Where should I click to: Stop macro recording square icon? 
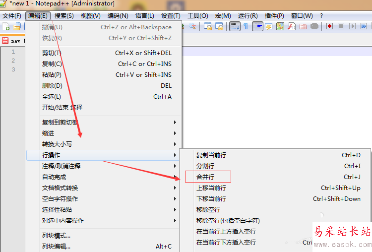pos(341,26)
